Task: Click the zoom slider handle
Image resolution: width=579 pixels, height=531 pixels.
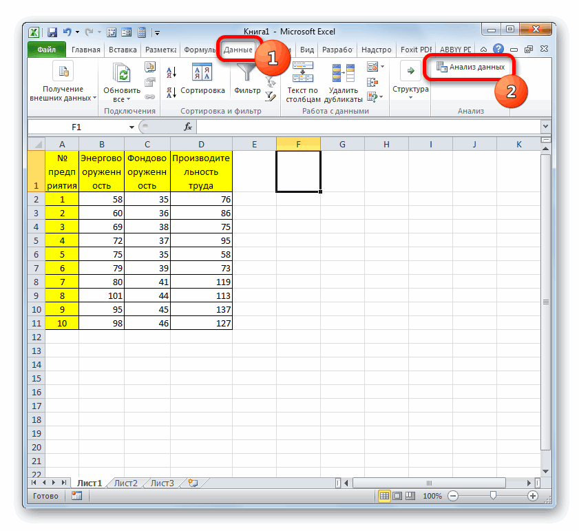Action: pos(492,495)
